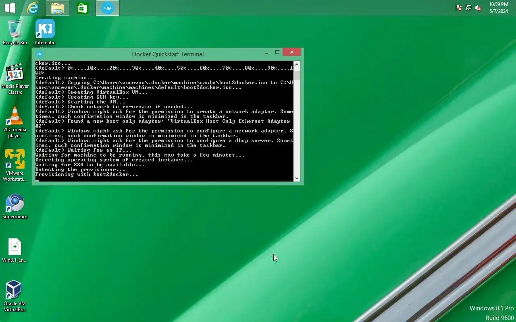This screenshot has height=322, width=516.
Task: Click the '(default) Waiting for an IP...' line
Action: (x=83, y=150)
